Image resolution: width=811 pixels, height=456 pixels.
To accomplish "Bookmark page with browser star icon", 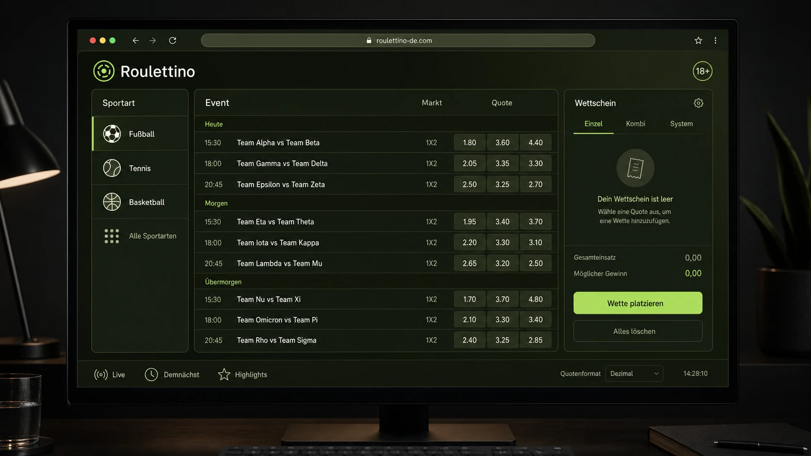I will click(698, 41).
